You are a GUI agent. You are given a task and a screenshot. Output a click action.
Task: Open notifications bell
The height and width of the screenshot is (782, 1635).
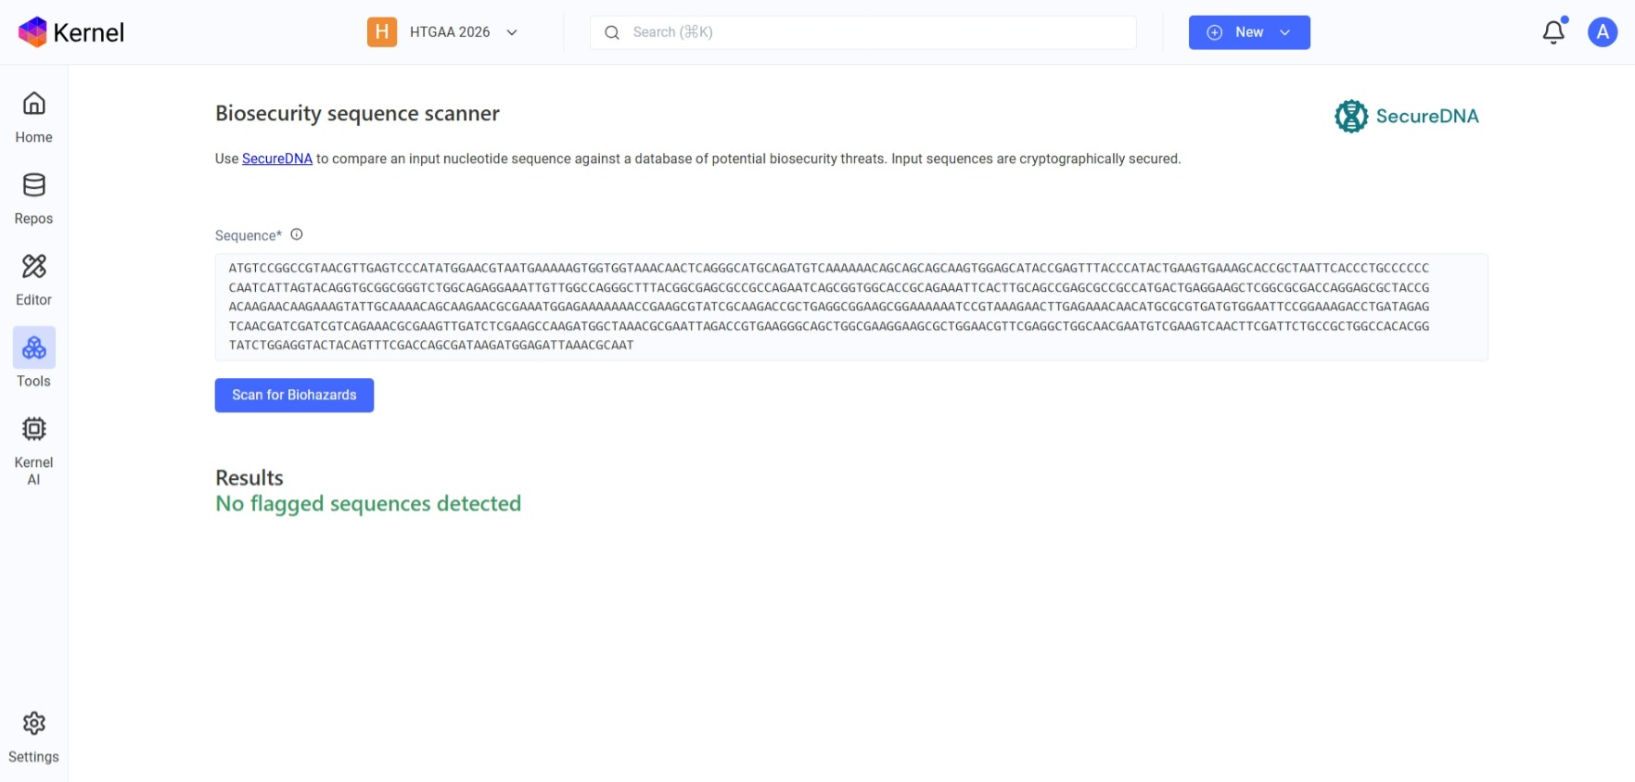pos(1554,32)
